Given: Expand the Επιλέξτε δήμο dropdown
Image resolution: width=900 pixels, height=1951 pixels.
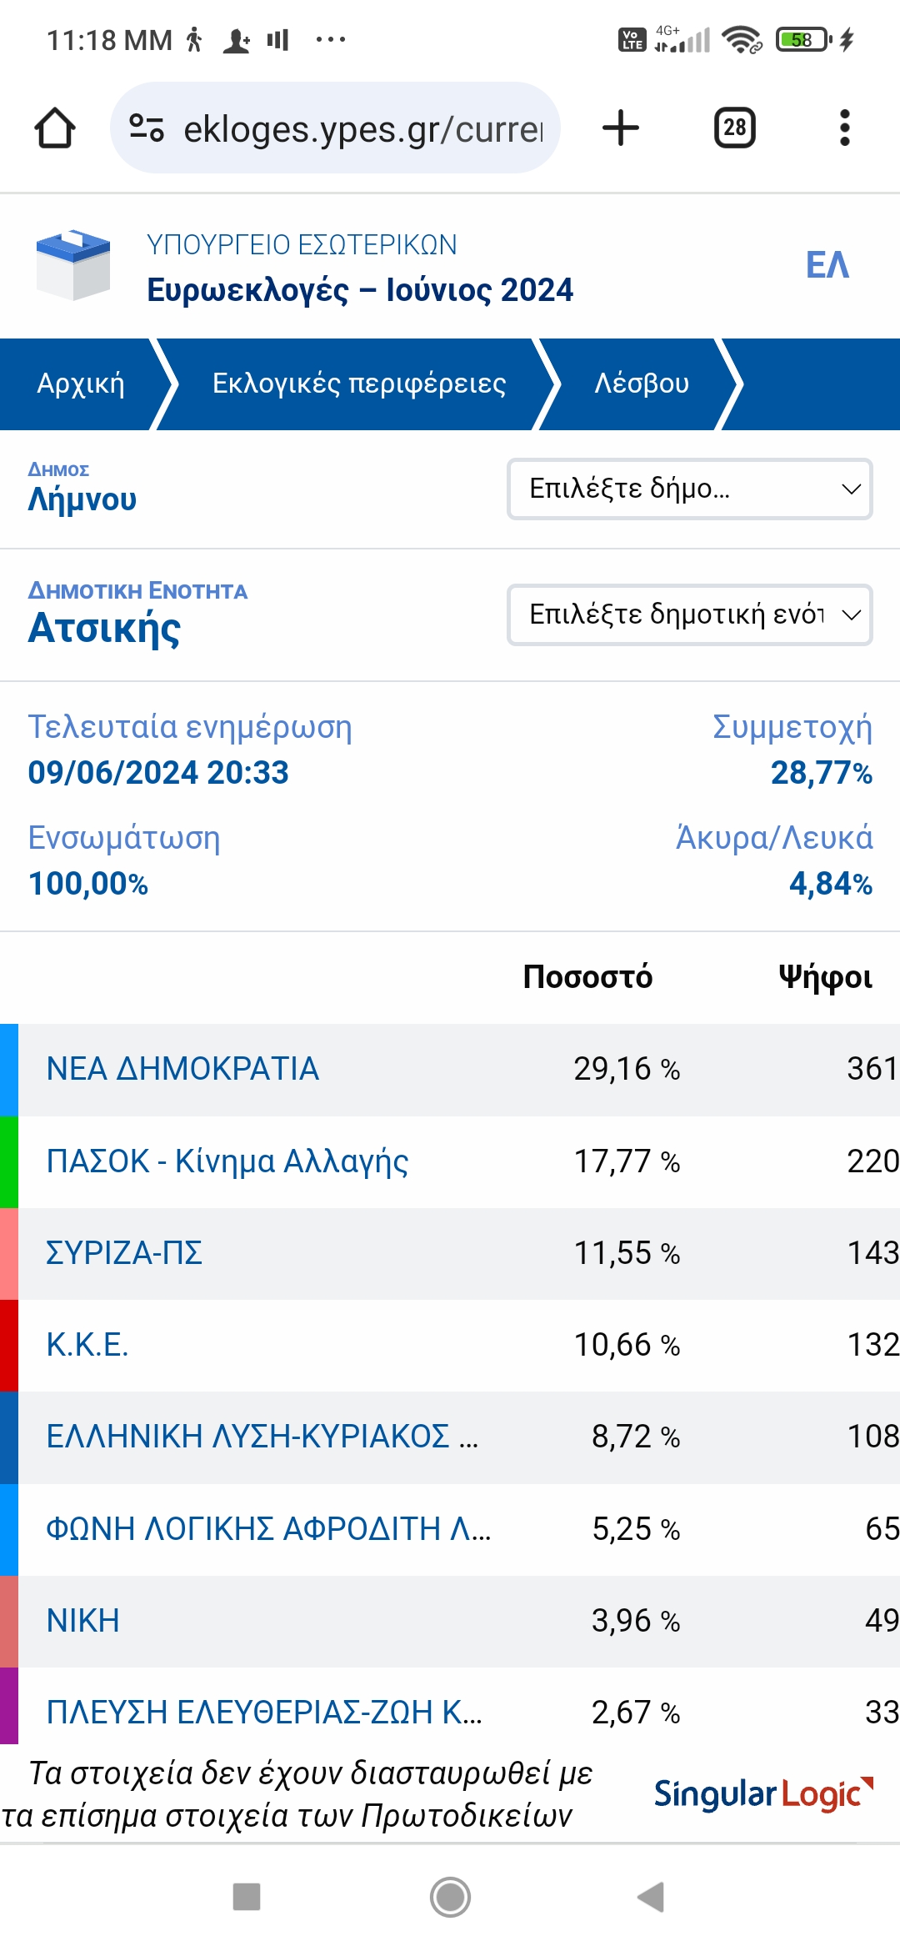Looking at the screenshot, I should point(690,489).
